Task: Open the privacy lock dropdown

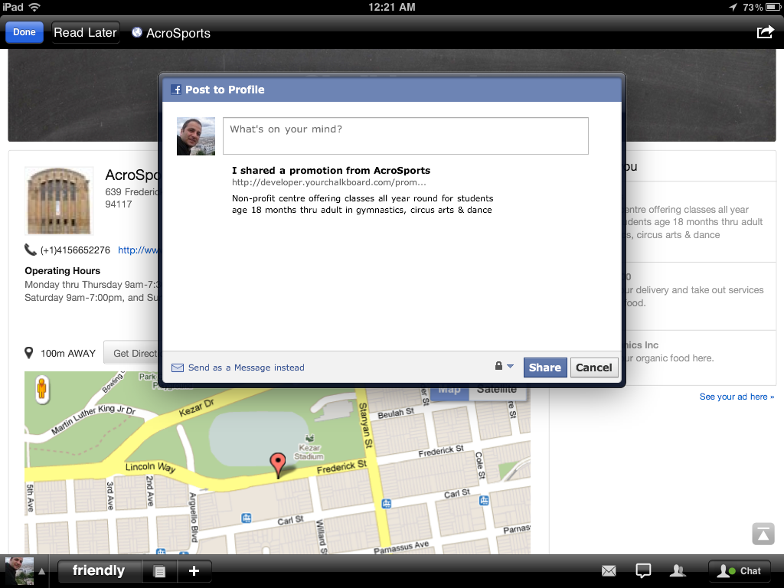Action: [504, 366]
